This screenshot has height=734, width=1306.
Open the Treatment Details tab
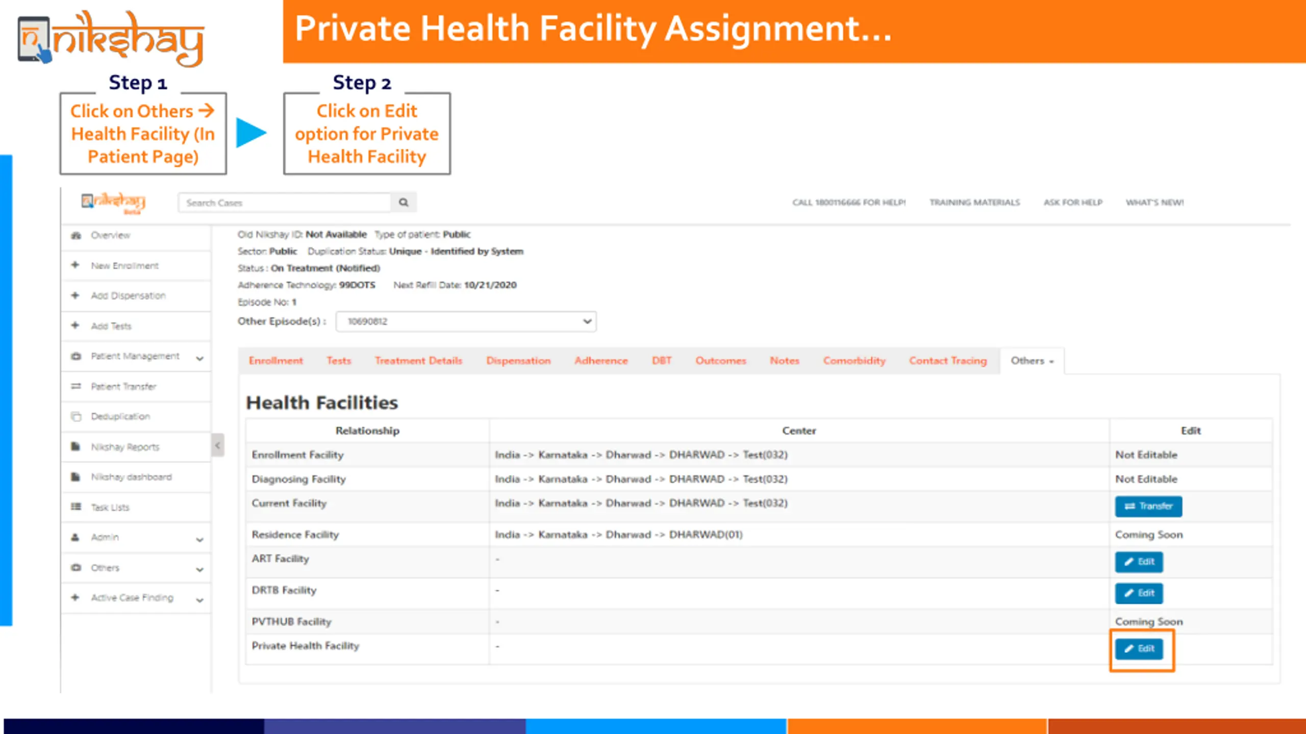click(418, 361)
